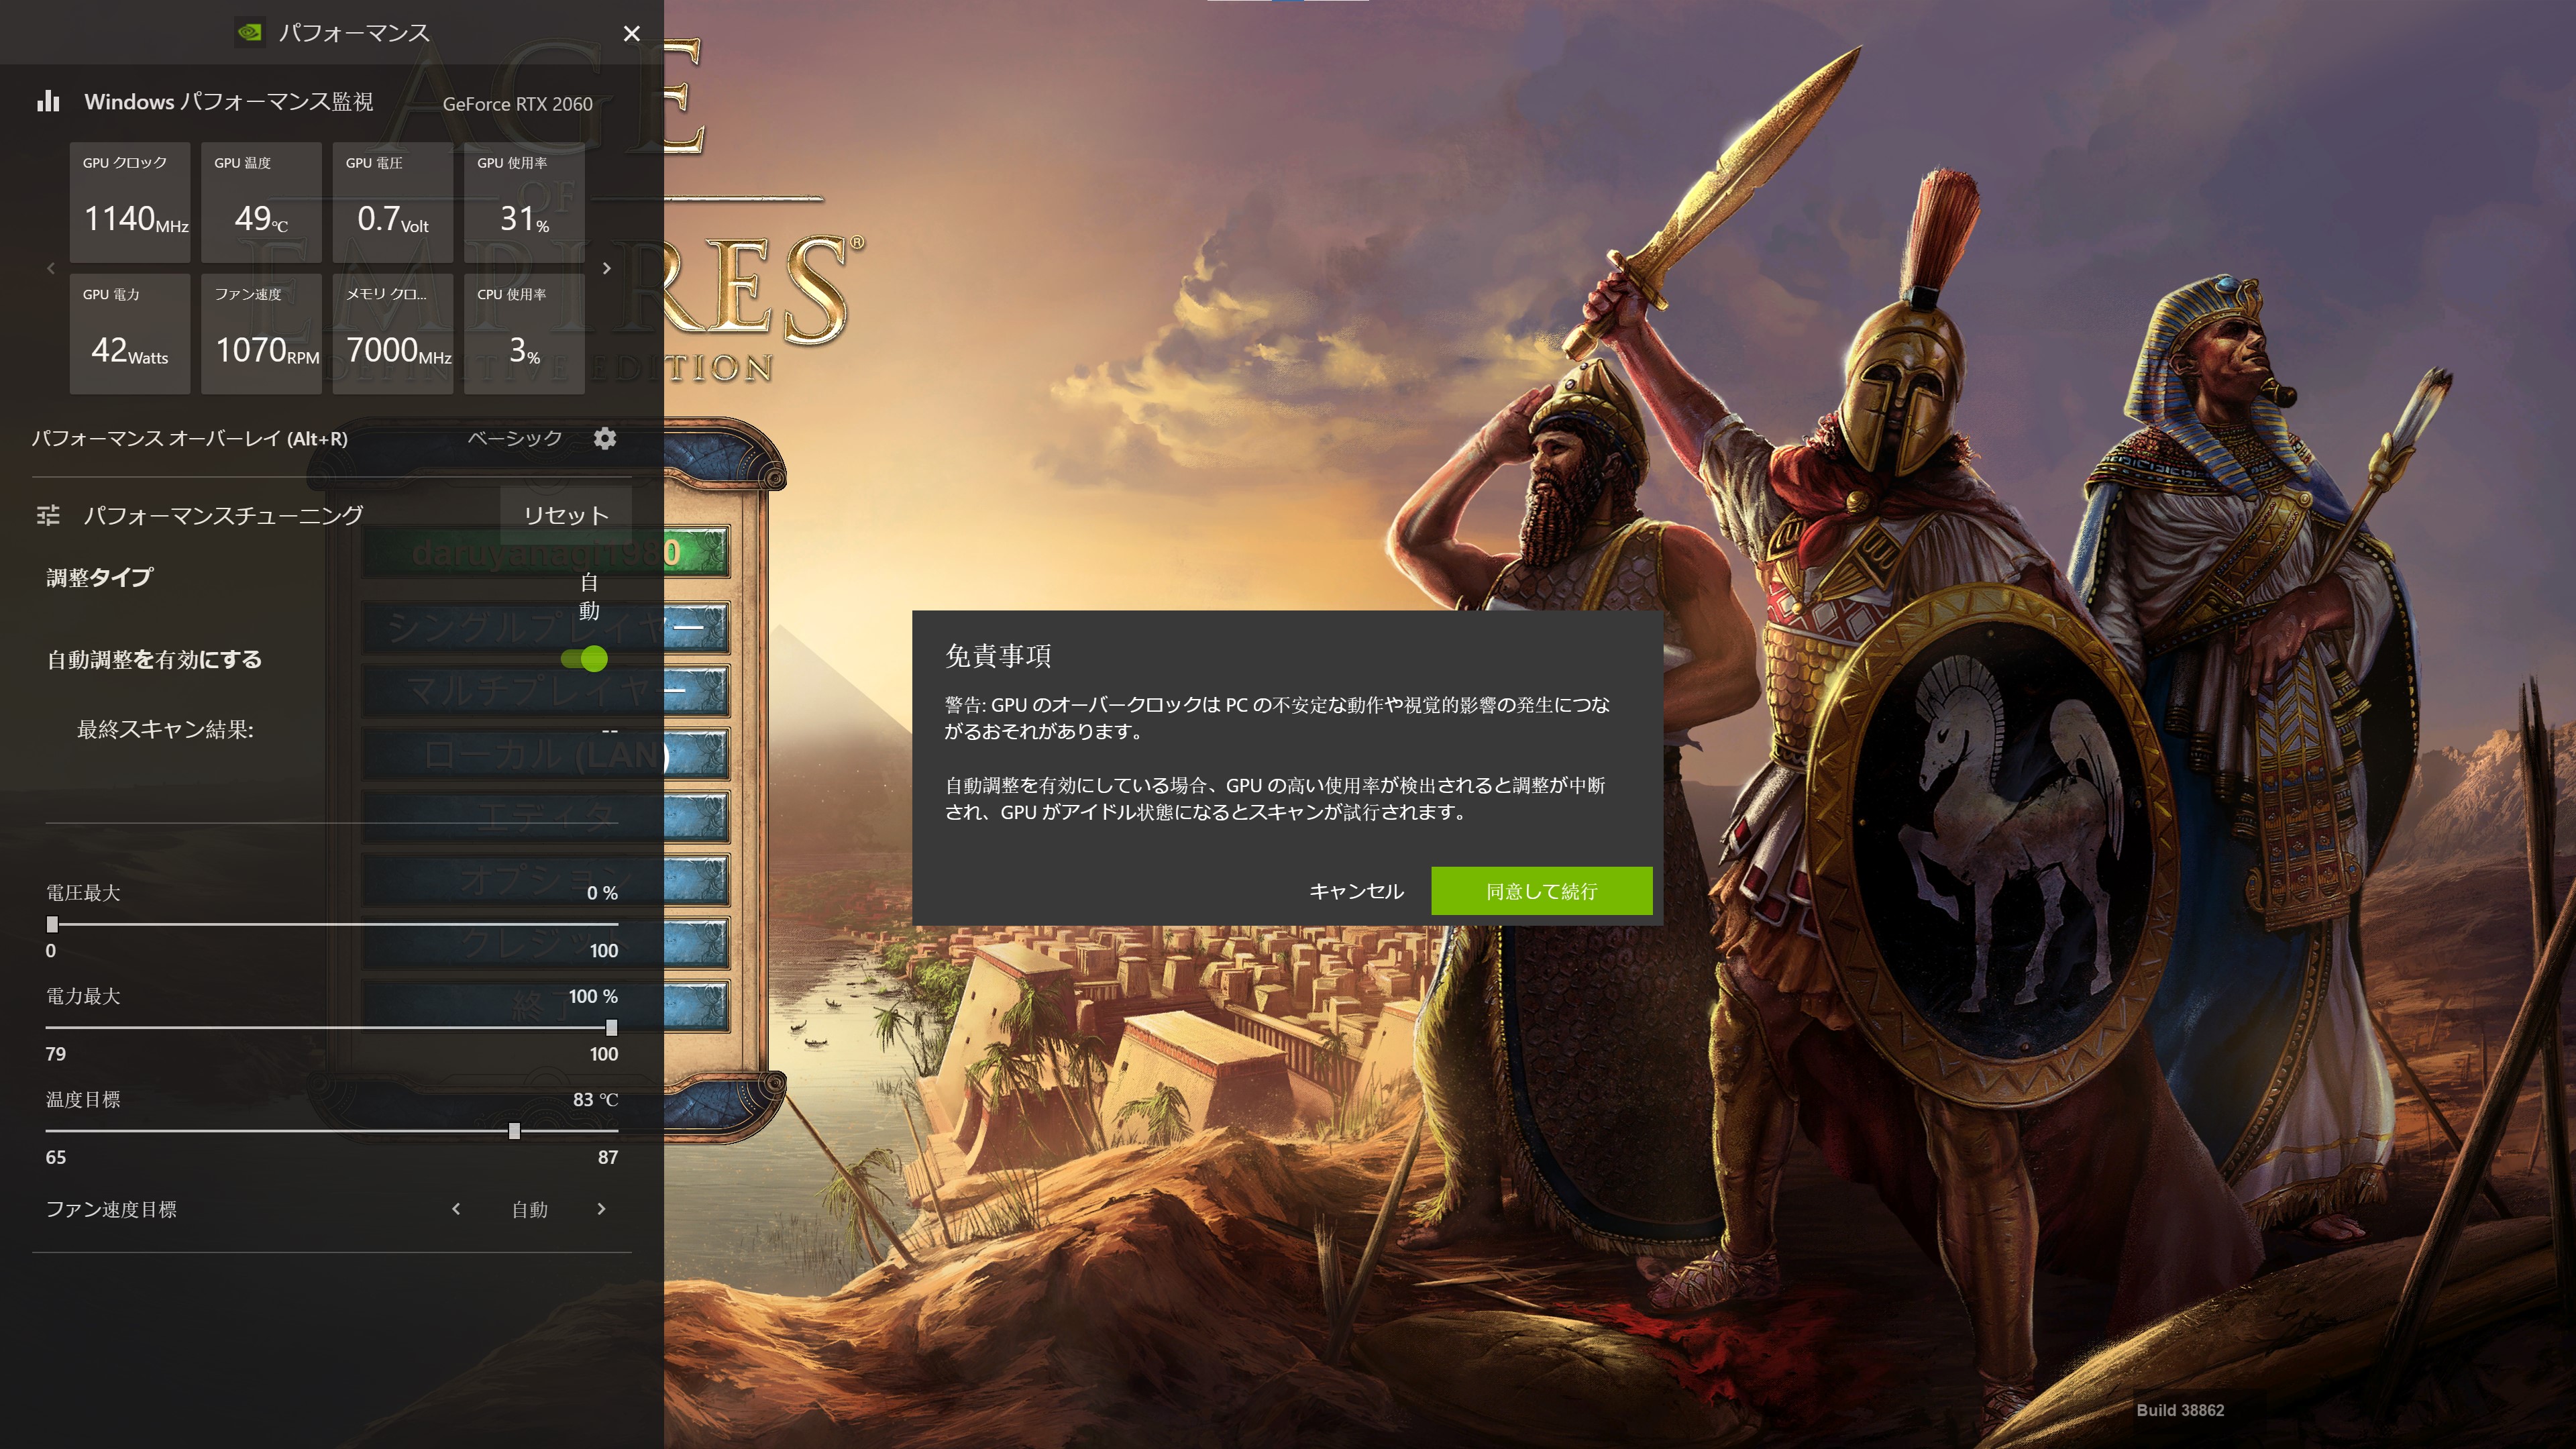Toggle the メモリ クロック stat tile
Viewport: 2576px width, 1449px height.
(x=392, y=333)
